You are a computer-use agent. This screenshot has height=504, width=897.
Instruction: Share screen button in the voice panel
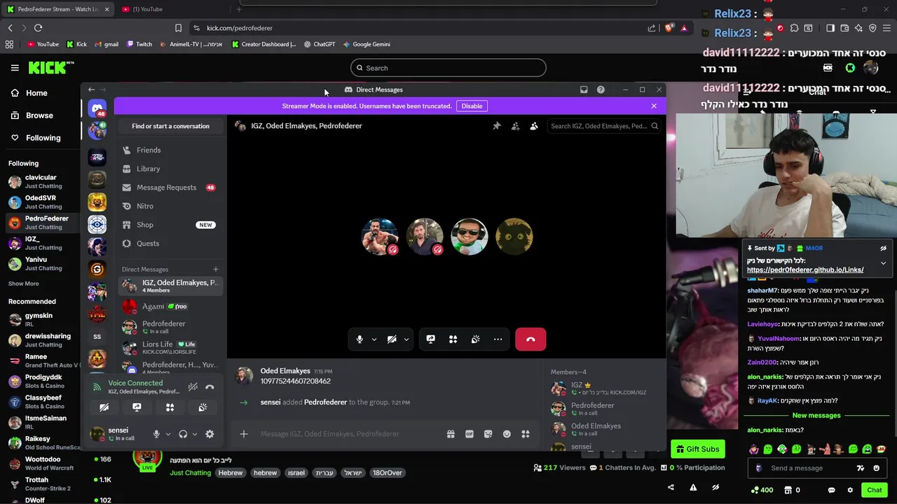point(137,407)
